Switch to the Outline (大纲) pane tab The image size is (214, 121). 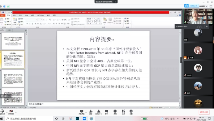pos(9,30)
